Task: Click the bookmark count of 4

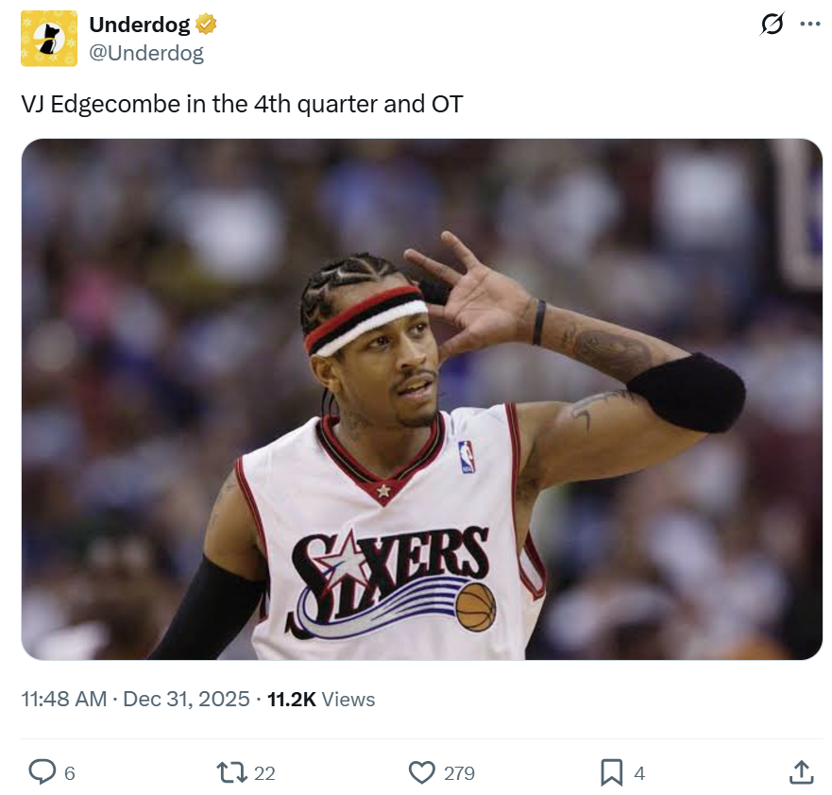Action: tap(639, 773)
